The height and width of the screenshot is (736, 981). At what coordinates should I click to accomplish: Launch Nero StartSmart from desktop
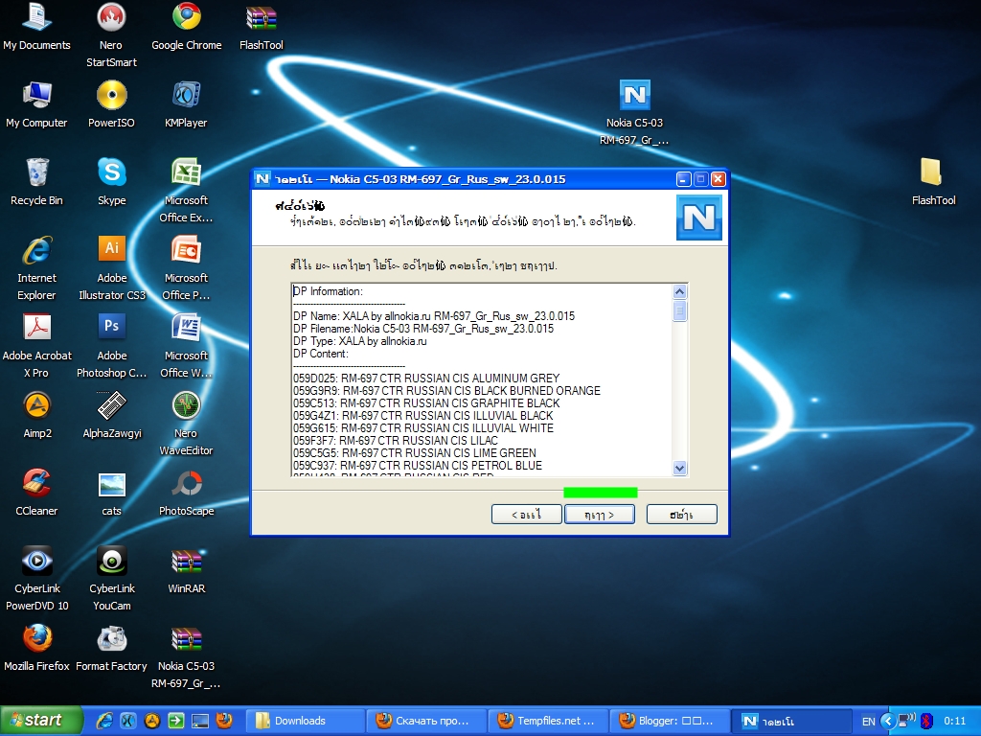click(x=111, y=34)
